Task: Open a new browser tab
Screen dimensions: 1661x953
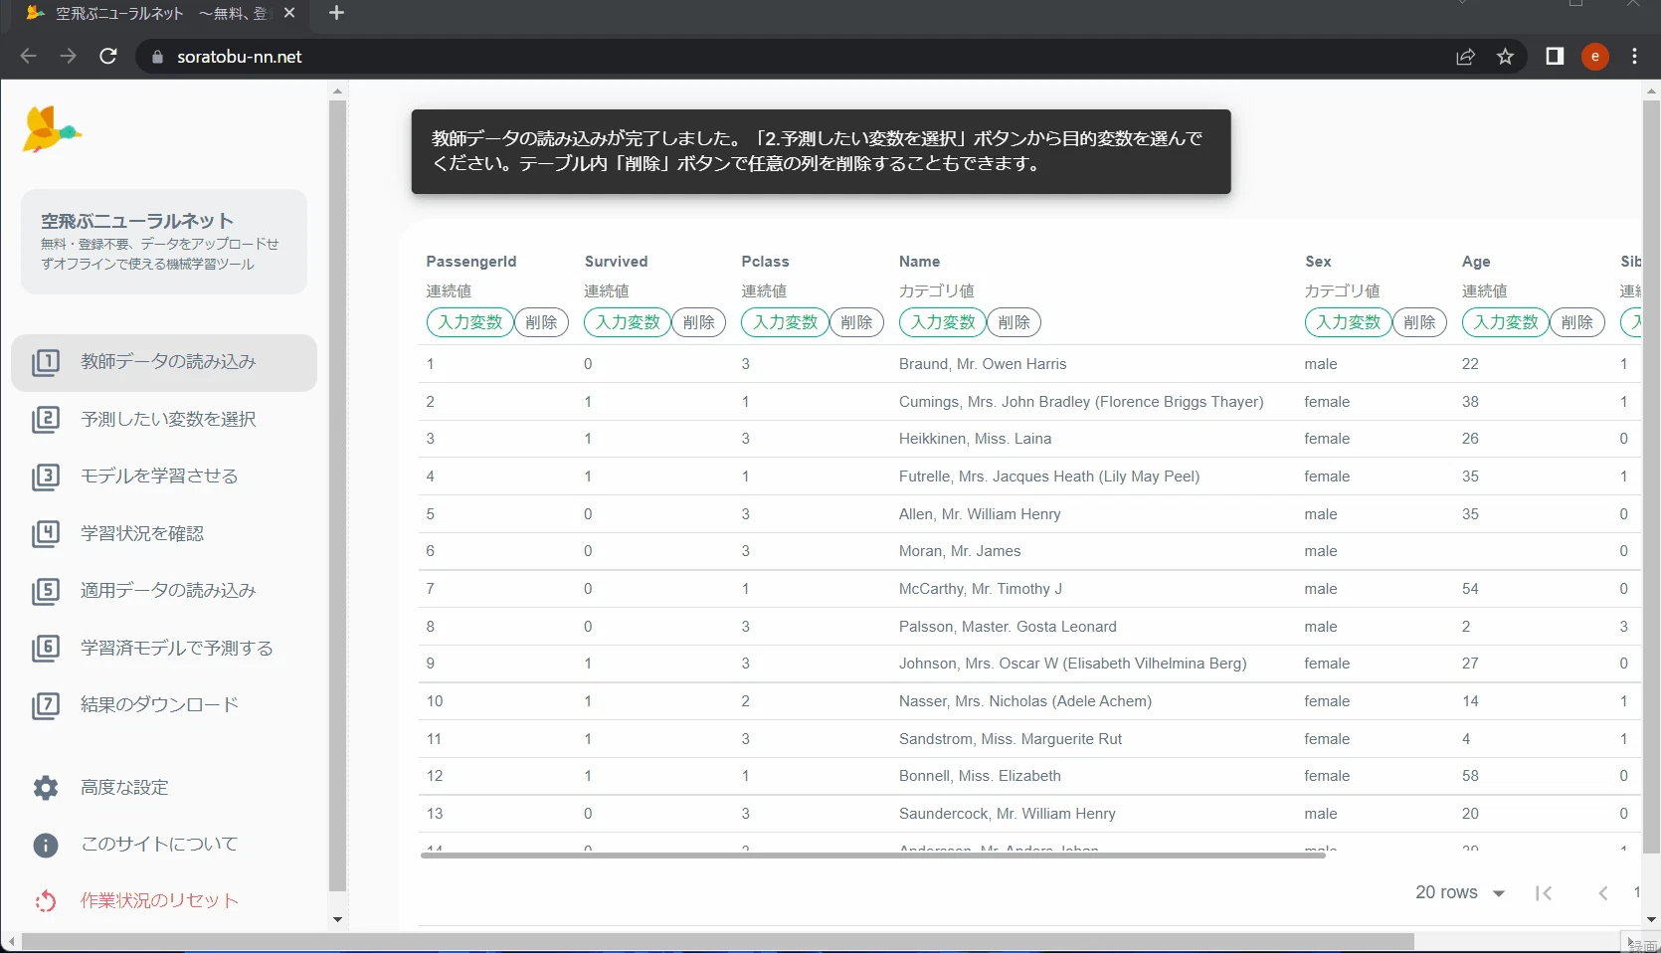Action: [x=336, y=13]
